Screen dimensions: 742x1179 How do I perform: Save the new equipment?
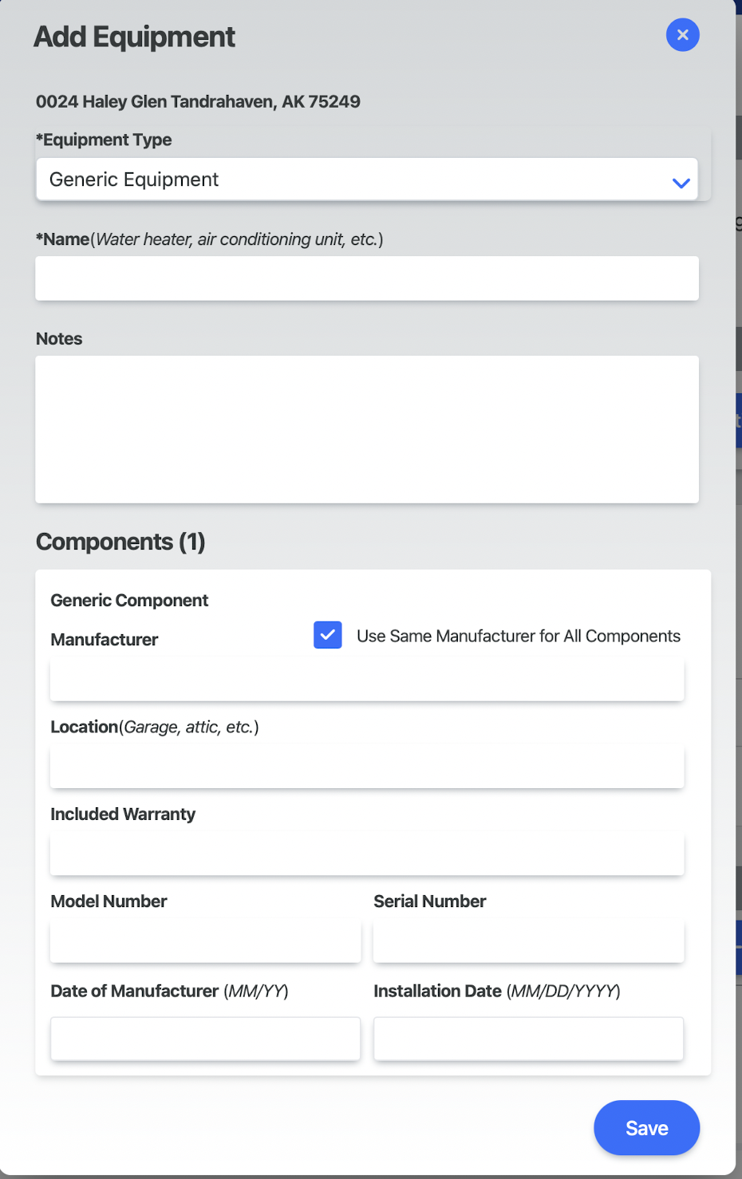[646, 1128]
